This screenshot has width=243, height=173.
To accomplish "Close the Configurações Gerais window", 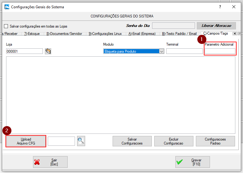I will 234,7.
